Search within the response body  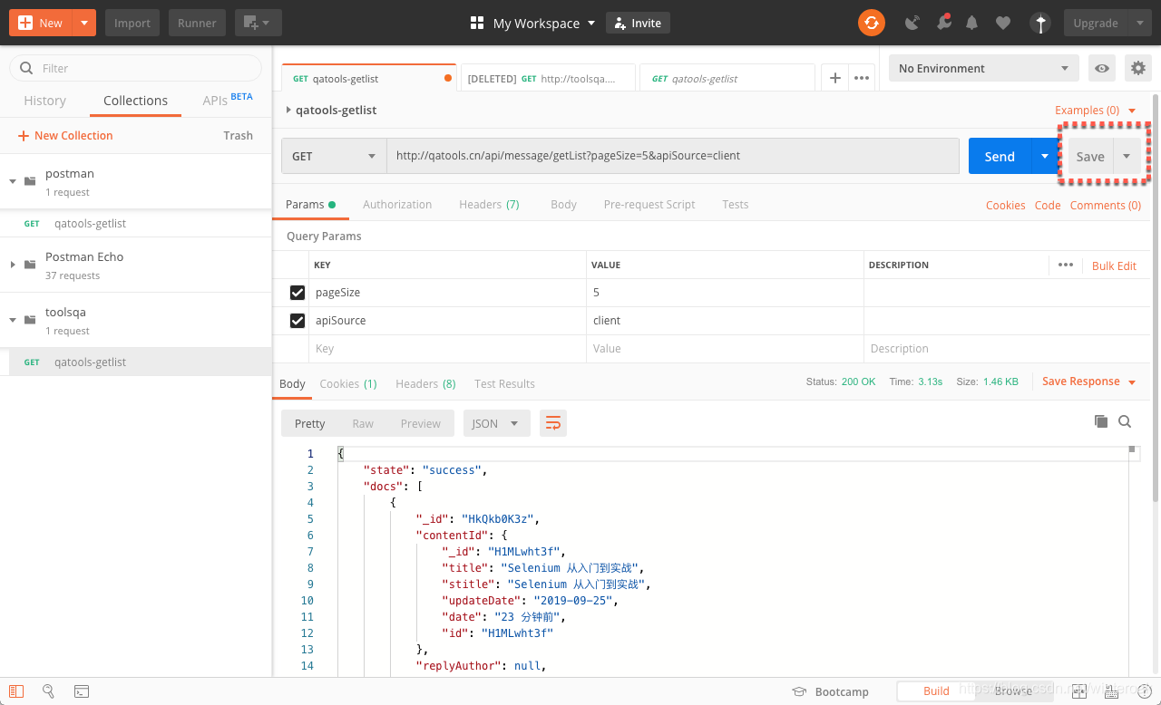(x=1125, y=421)
